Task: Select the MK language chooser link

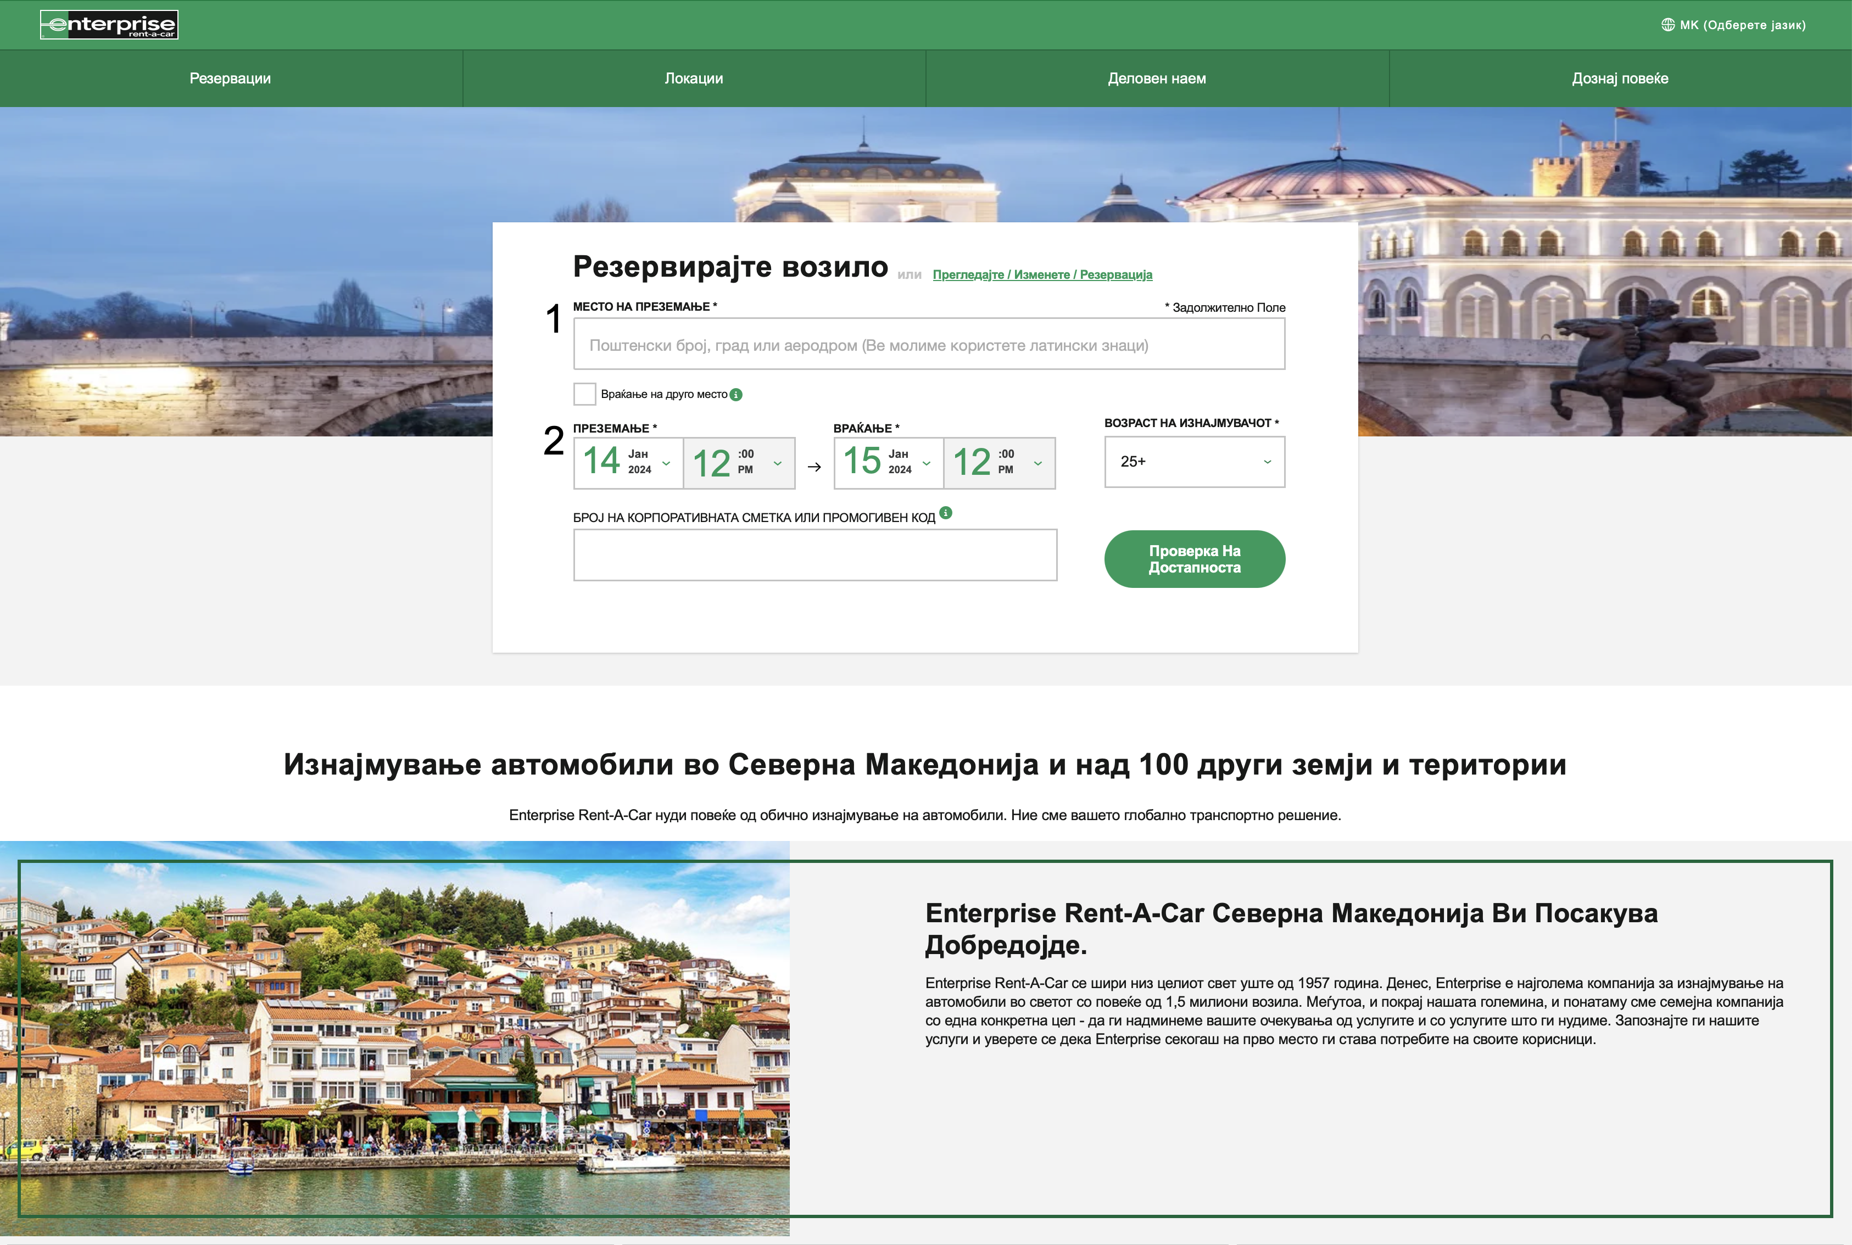Action: coord(1742,25)
